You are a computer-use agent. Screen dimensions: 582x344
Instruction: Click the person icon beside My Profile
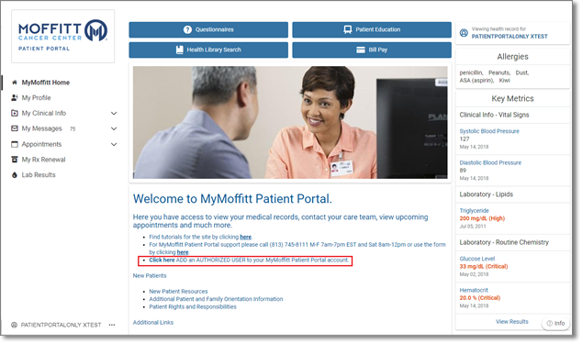[15, 97]
